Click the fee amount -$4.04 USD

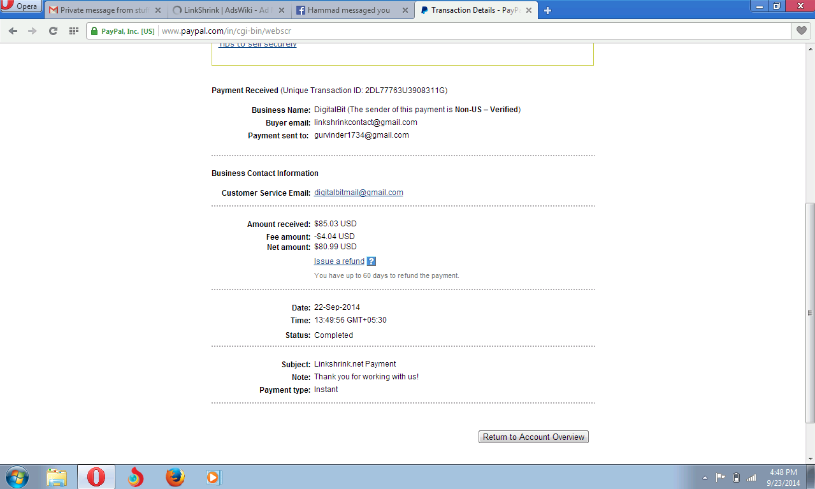click(x=334, y=237)
